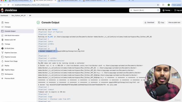182x102 pixels.
Task: Open the My_MAC node link
Action: click(50, 37)
